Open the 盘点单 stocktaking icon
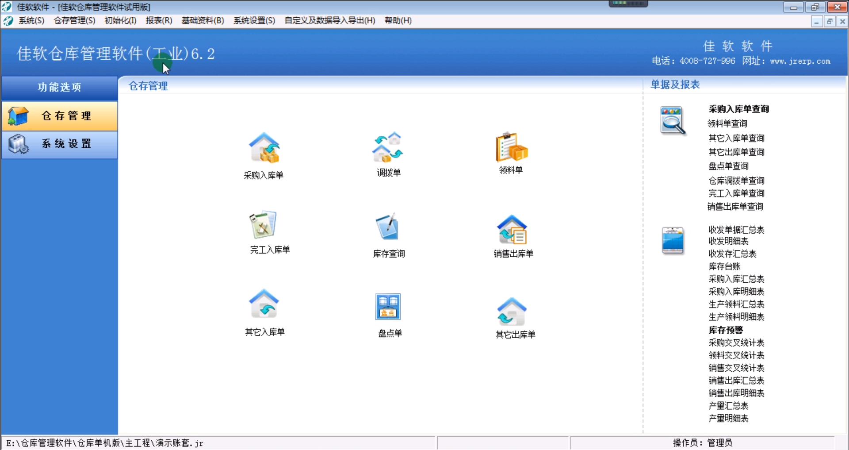Screen dimensions: 849x450 point(388,307)
